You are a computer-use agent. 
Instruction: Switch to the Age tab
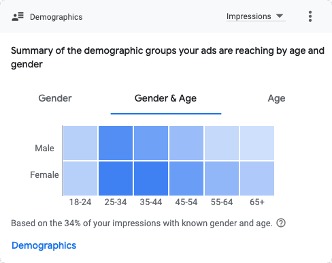point(276,99)
